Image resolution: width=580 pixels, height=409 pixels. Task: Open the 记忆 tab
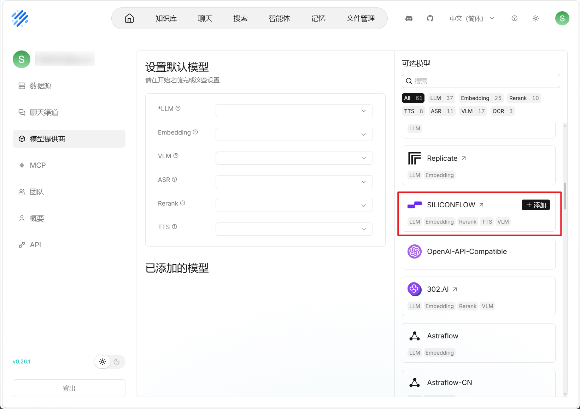(x=318, y=18)
